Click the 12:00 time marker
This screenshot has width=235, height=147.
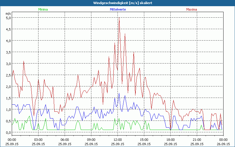click(118, 140)
